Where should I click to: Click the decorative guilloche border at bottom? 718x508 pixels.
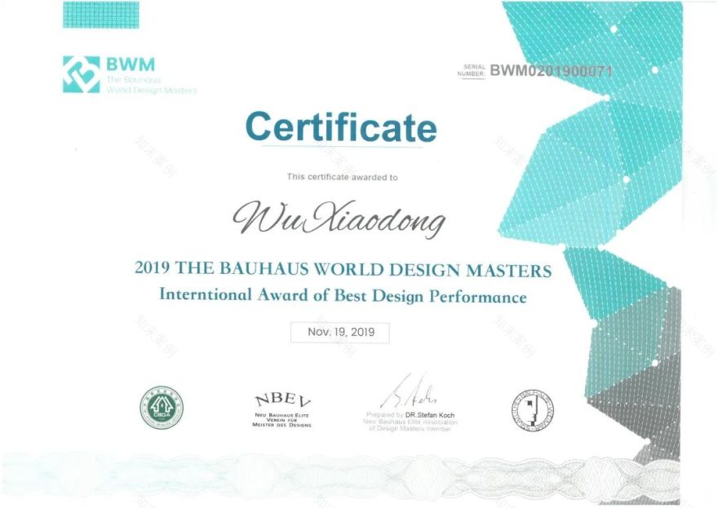(326, 473)
